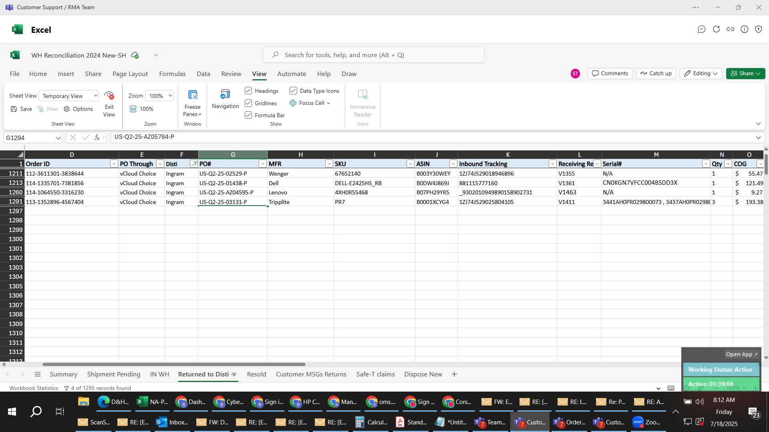Switch to the Formulas ribbon tab
The width and height of the screenshot is (769, 432).
click(172, 74)
